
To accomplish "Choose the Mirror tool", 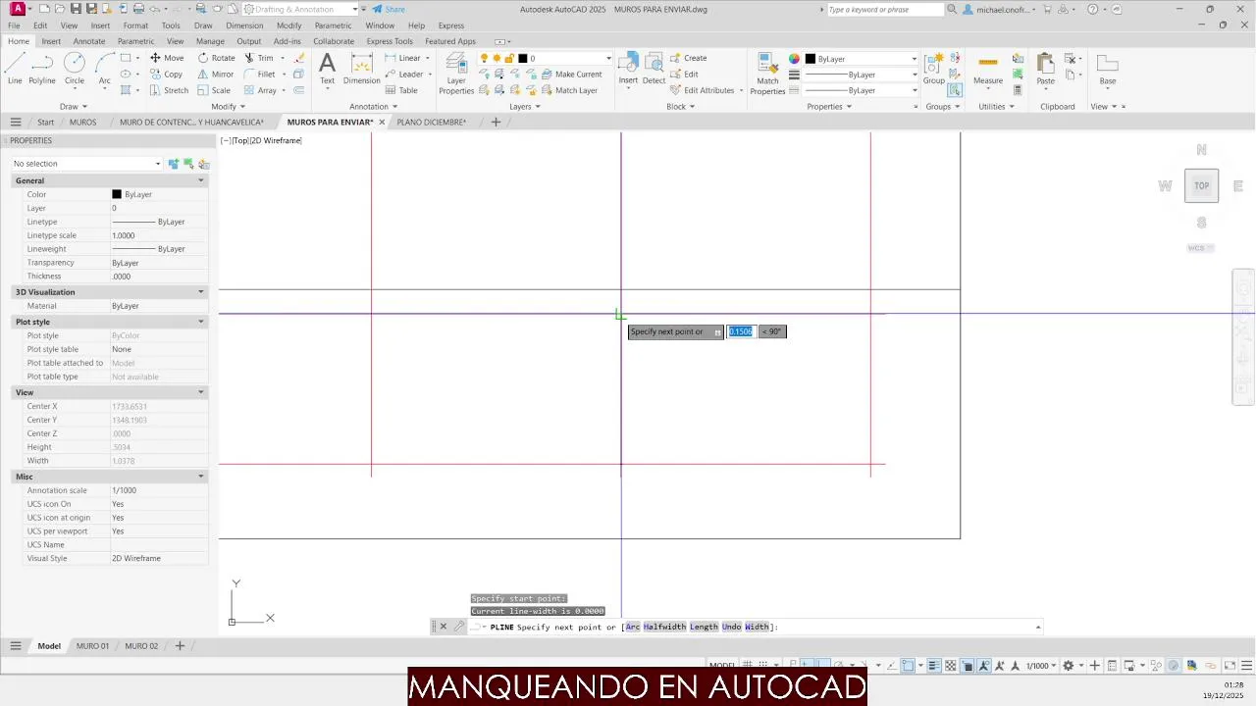I will point(216,74).
